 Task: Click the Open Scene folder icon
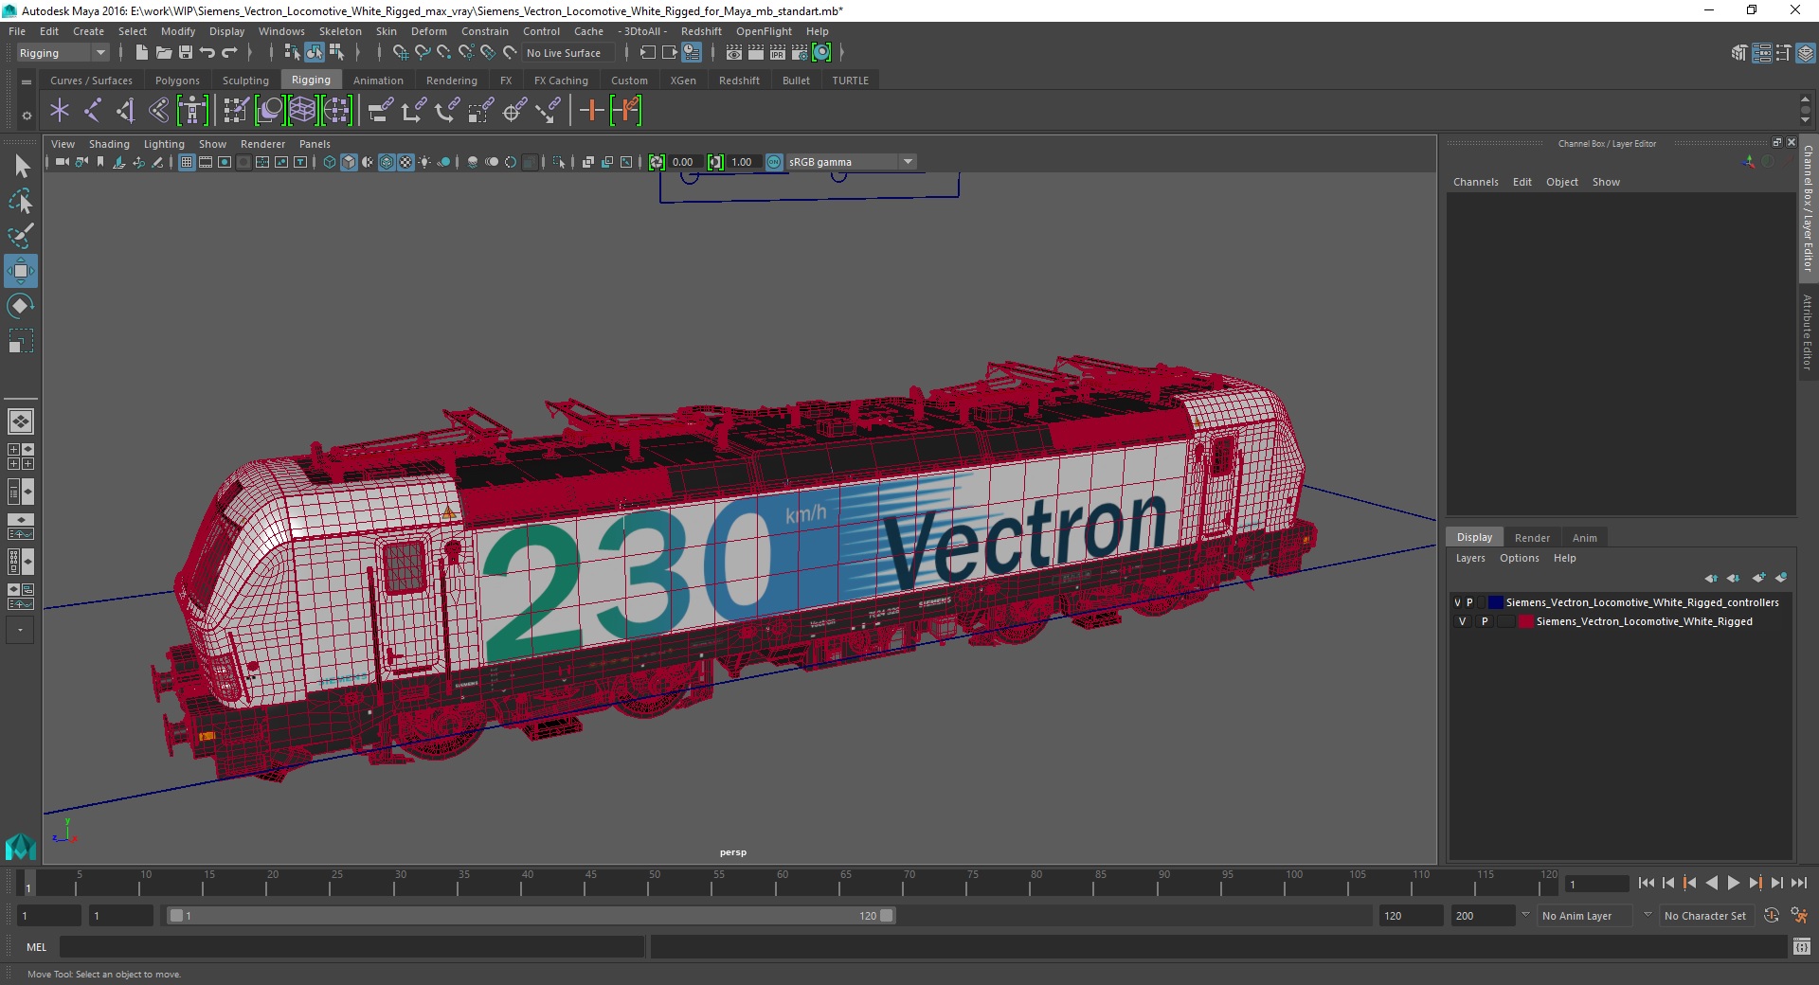point(164,53)
